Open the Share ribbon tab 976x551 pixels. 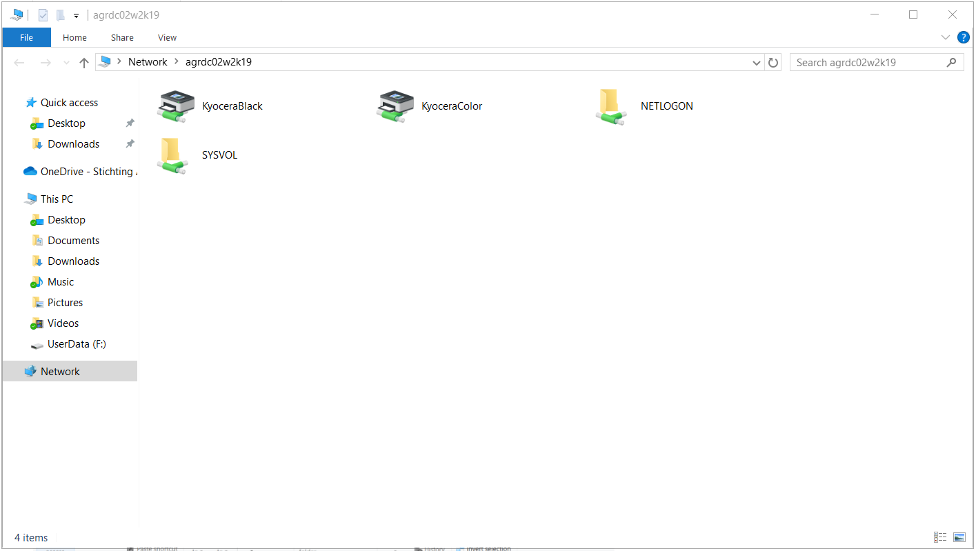click(x=122, y=37)
